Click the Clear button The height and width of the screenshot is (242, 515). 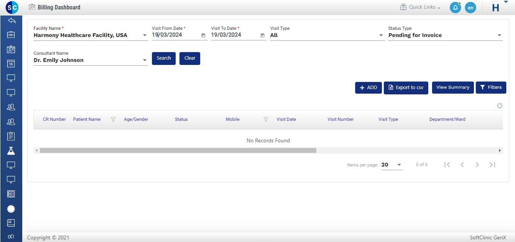(189, 58)
